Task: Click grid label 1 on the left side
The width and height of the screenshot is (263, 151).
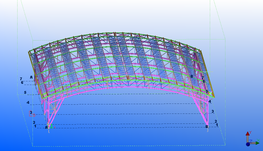Action: pos(35,126)
